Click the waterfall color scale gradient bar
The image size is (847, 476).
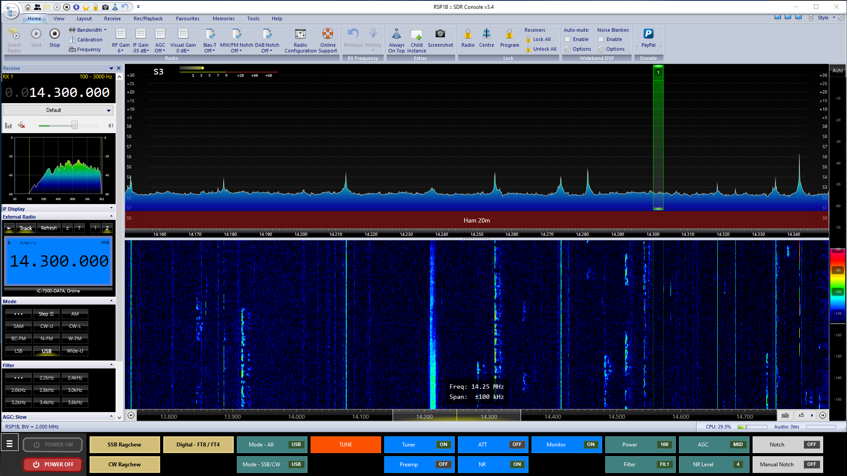tap(837, 286)
